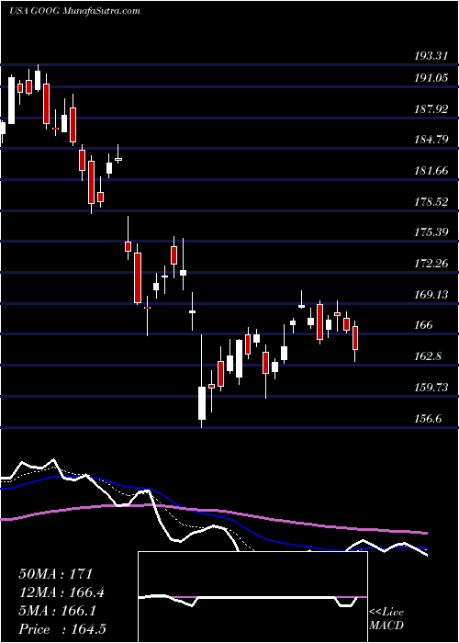
Task: Click the 156.6 price level label
Action: (x=429, y=419)
